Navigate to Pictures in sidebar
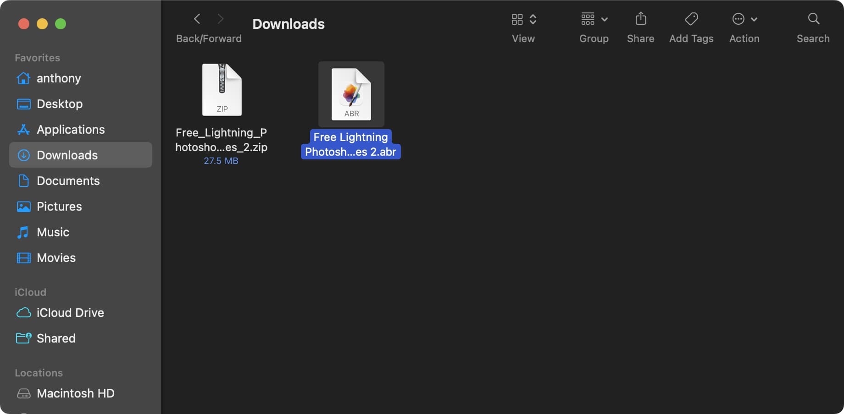Screen dimensions: 844x414 click(59, 207)
